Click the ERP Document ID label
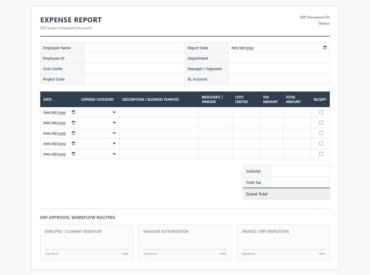Screen dimensions: 370x275 (x=315, y=17)
